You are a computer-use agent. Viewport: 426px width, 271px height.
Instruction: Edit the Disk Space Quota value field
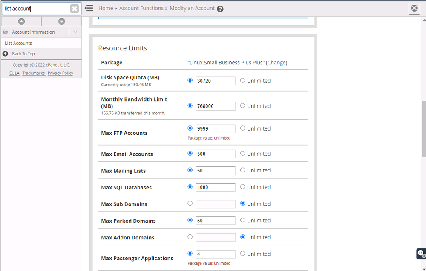(x=216, y=81)
